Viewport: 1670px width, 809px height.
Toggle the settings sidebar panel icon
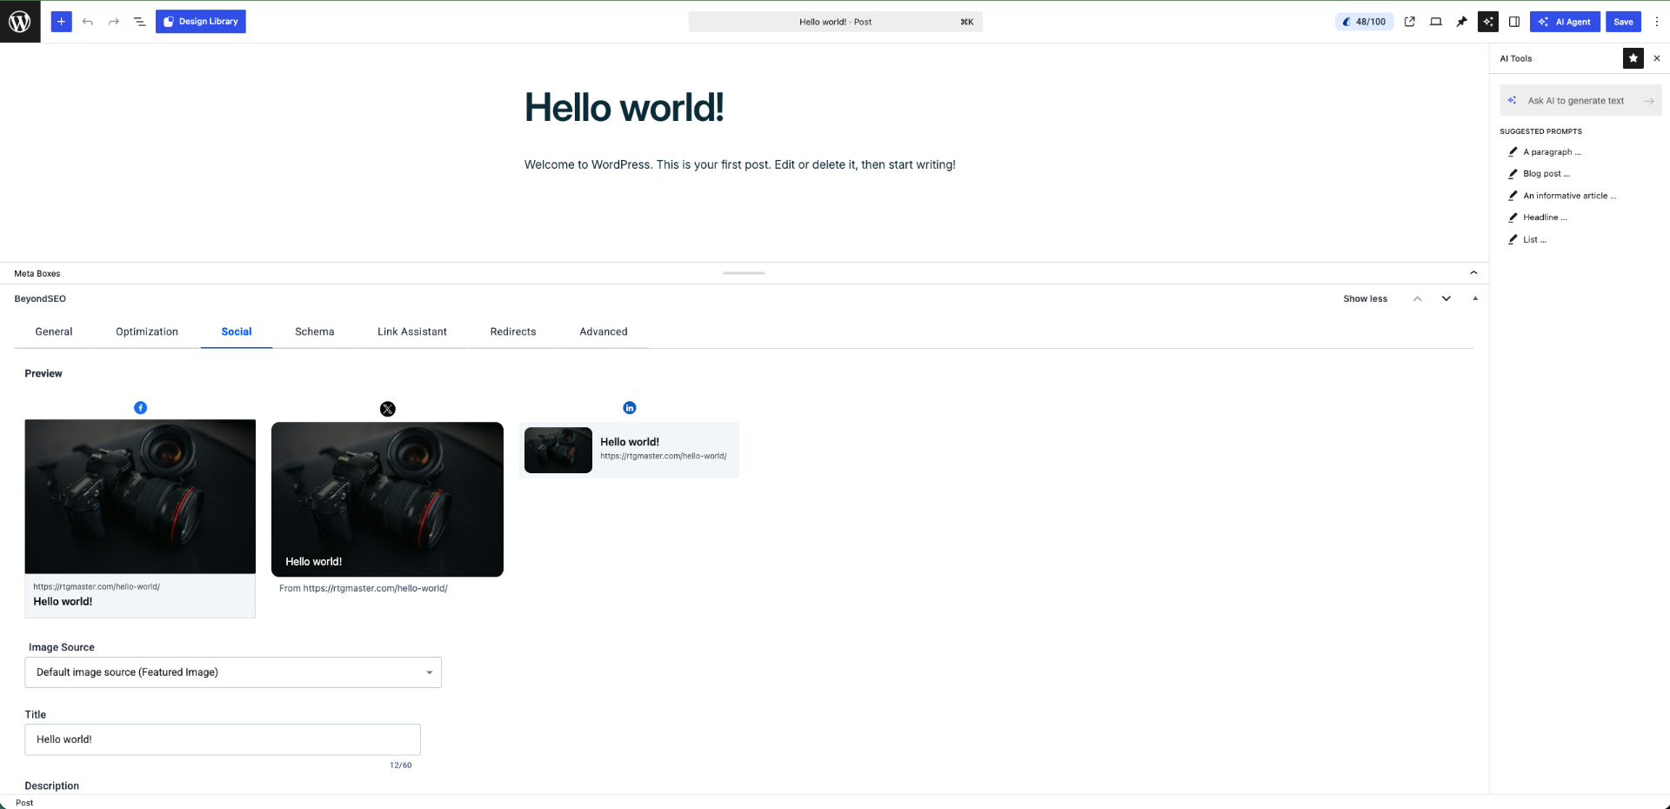tap(1514, 22)
